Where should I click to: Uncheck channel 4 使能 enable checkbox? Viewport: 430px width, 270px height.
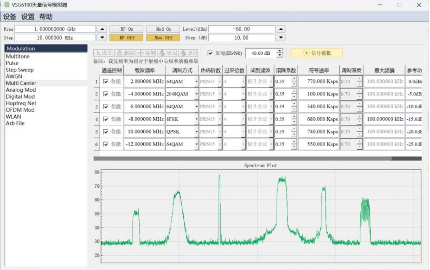105,119
